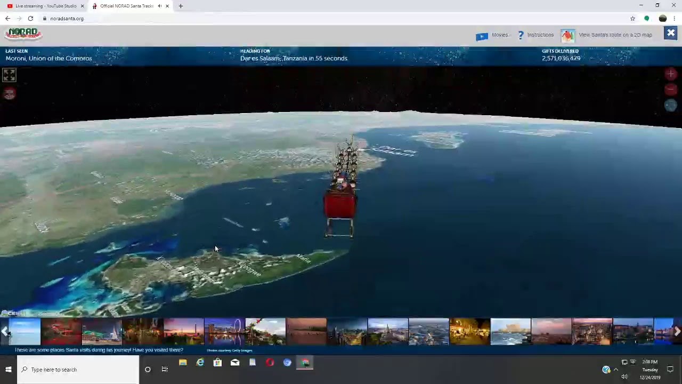
Task: Switch to Live streaming - YouTube Studio tab
Action: (44, 6)
